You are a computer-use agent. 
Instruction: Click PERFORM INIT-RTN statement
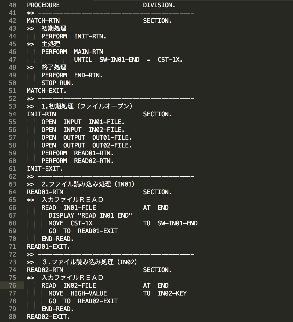tap(74, 36)
